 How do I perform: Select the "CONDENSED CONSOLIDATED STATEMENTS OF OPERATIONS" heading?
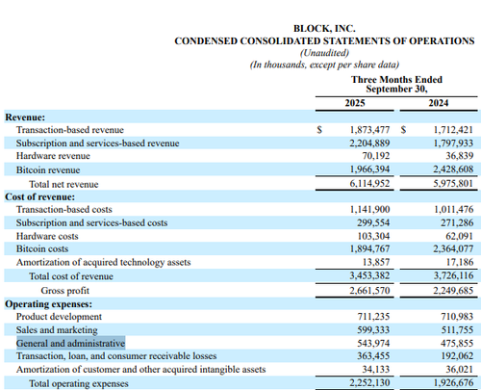pyautogui.click(x=324, y=41)
